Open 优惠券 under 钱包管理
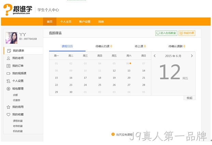This screenshot has height=145, width=212. coord(16,100)
